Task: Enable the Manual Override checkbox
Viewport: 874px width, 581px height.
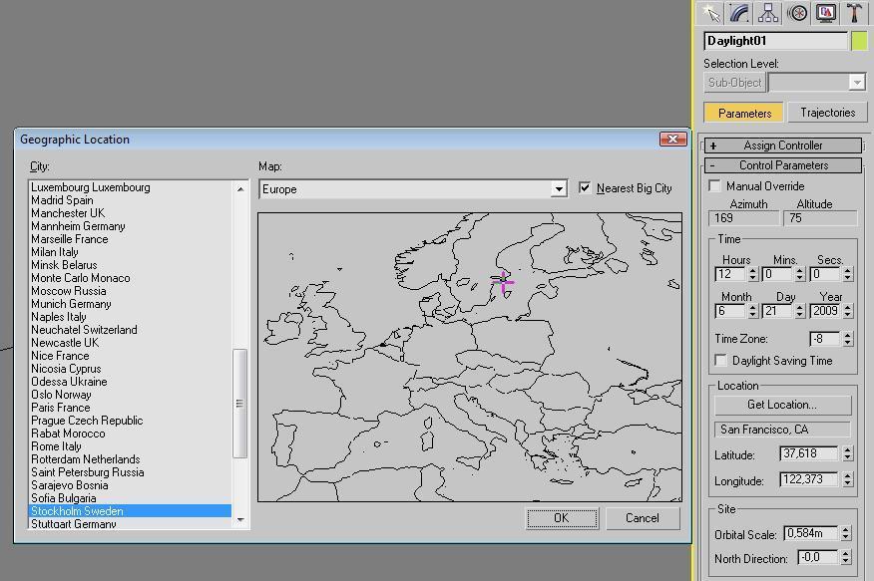Action: click(x=715, y=186)
